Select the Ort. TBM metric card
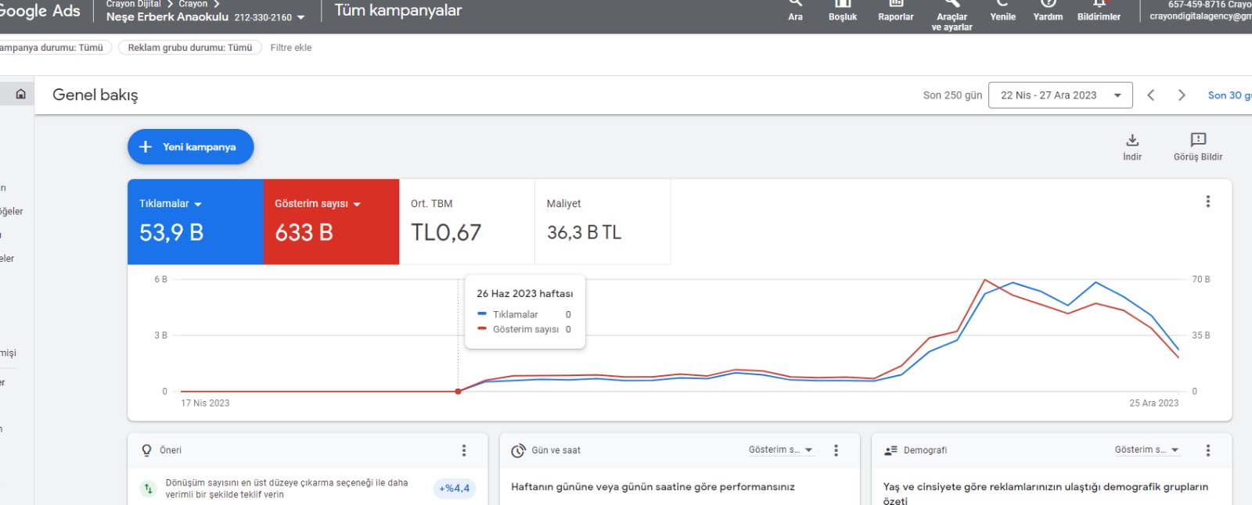 coord(467,222)
